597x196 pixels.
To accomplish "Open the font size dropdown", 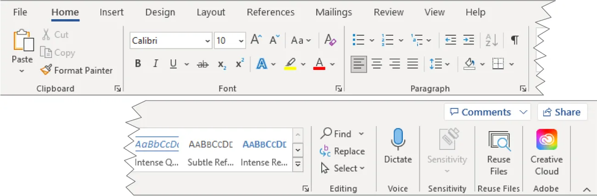I will 241,41.
